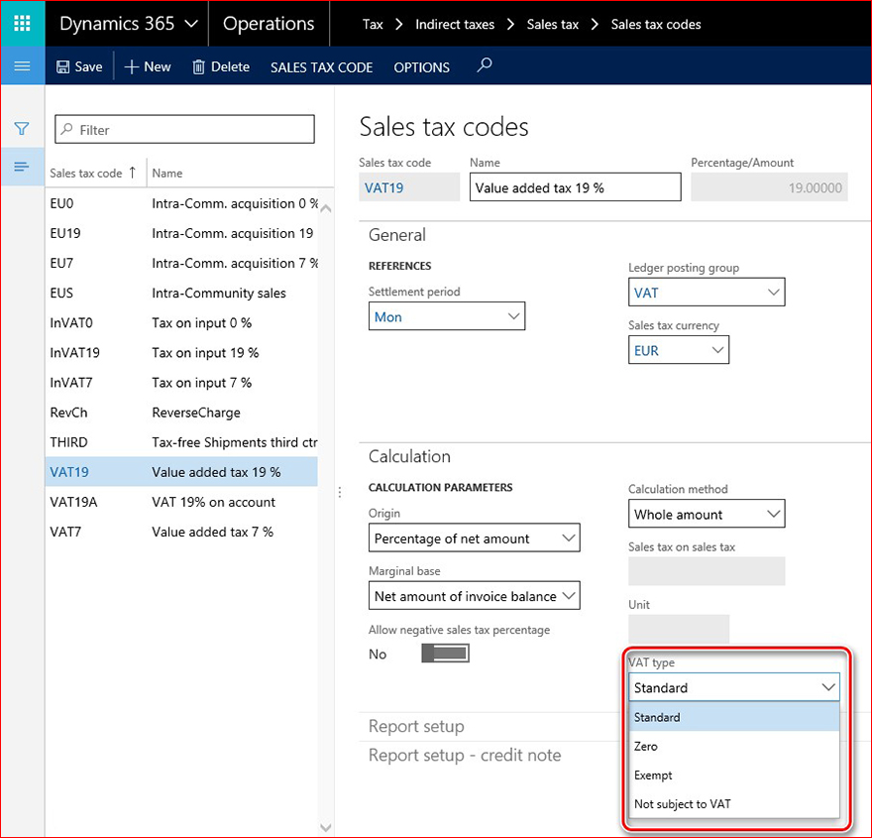Choose Zero in VAT type list
The width and height of the screenshot is (872, 838).
733,746
